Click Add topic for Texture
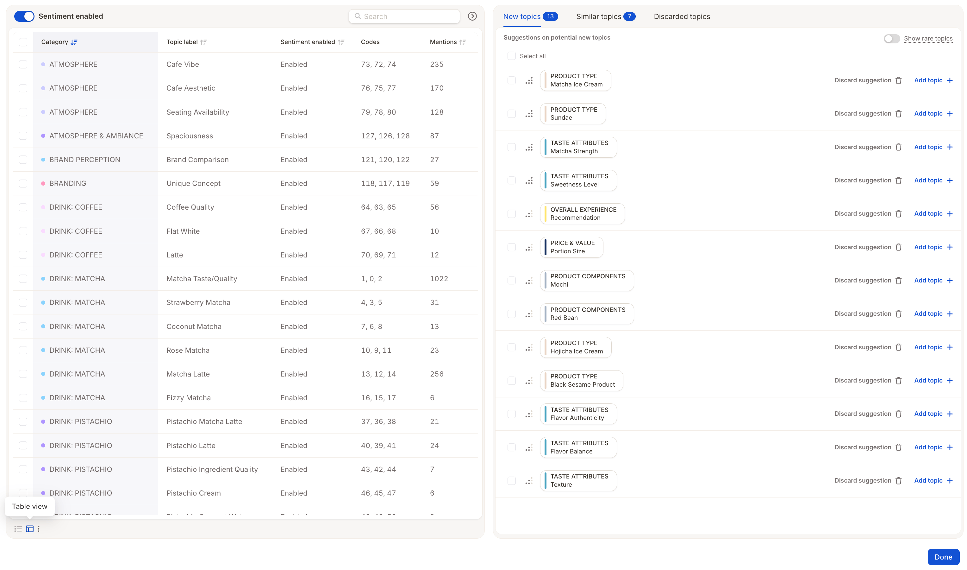 click(x=933, y=480)
